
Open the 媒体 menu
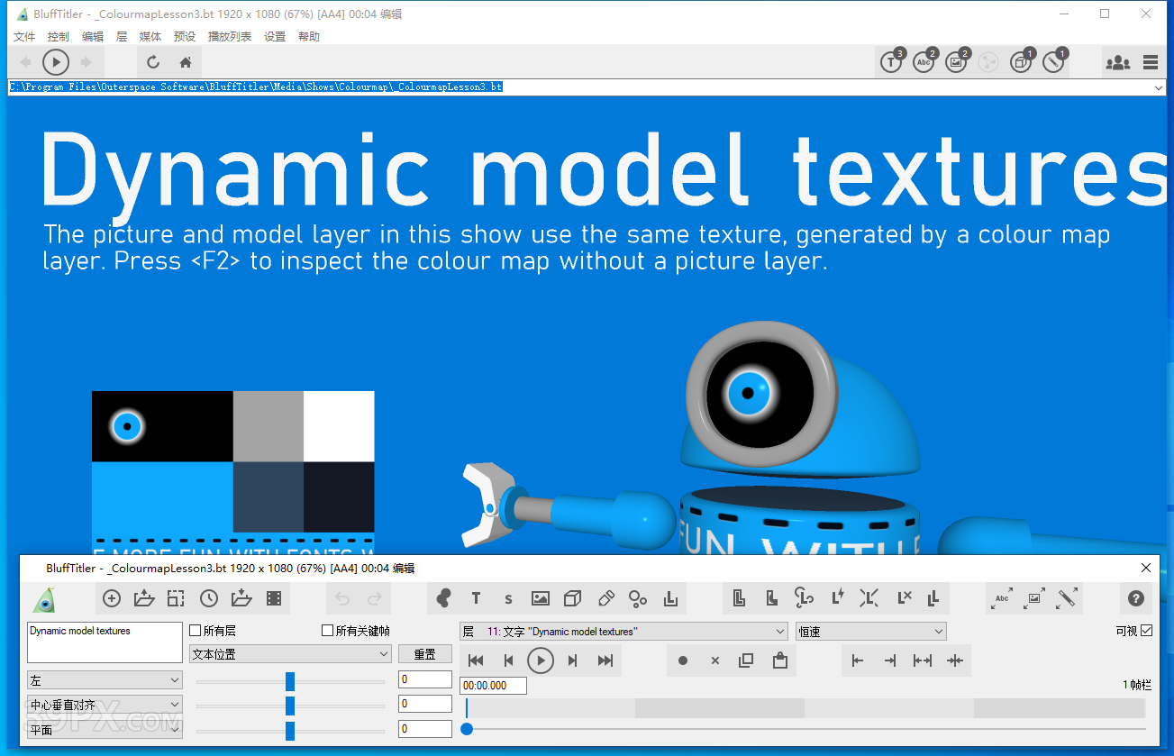point(150,37)
